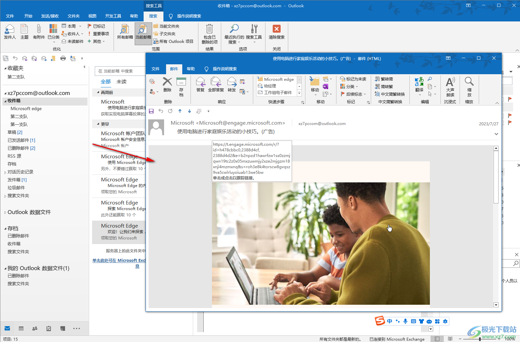The height and width of the screenshot is (342, 520).
Task: Expand message header details chevron
Action: [x=496, y=134]
